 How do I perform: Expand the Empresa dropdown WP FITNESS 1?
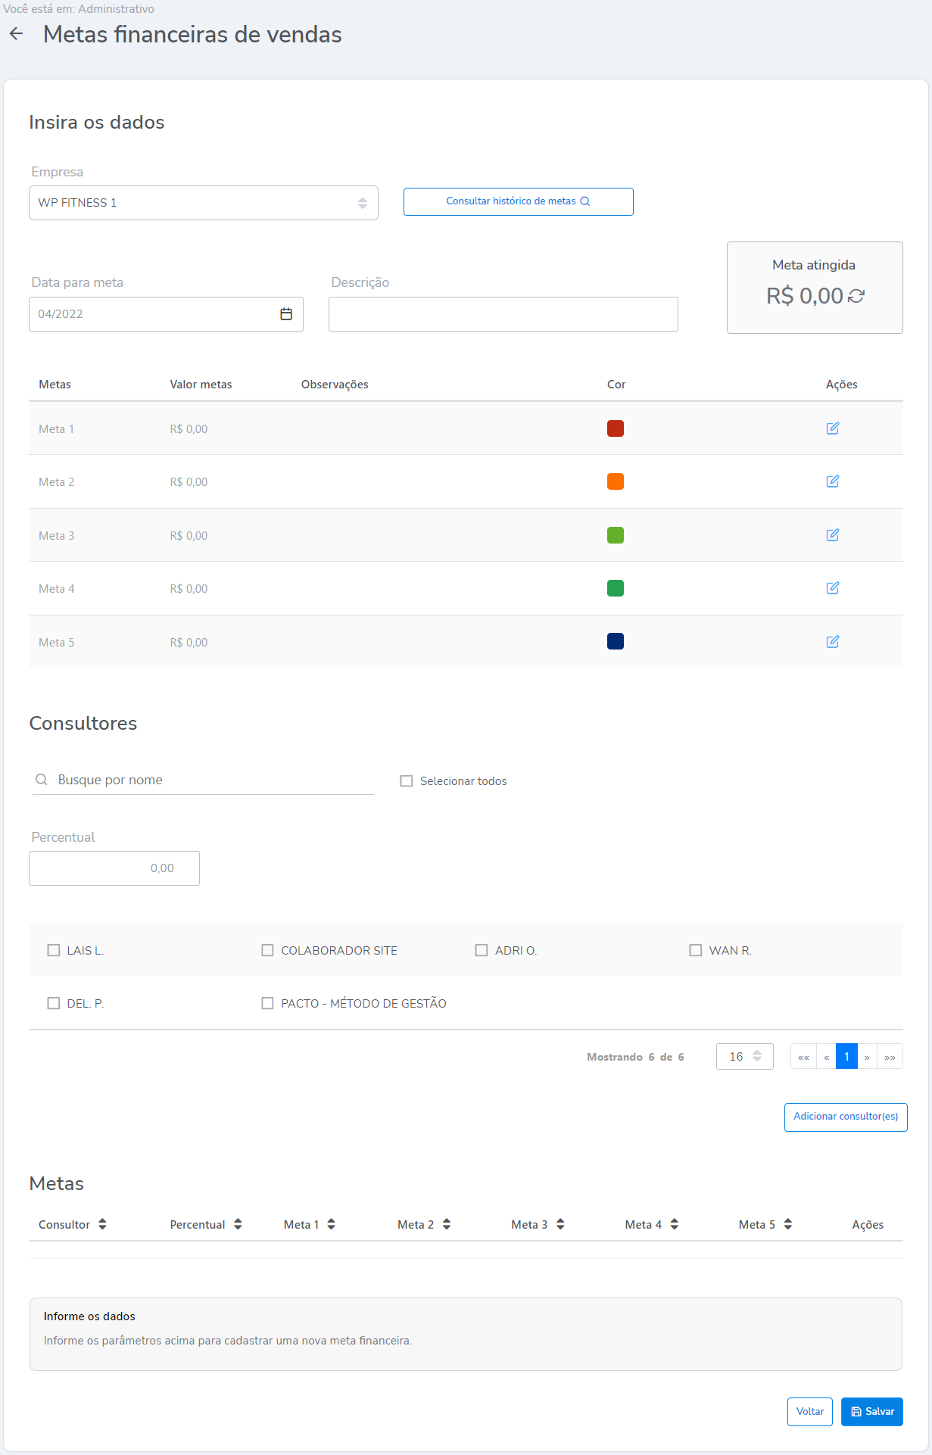click(x=203, y=203)
